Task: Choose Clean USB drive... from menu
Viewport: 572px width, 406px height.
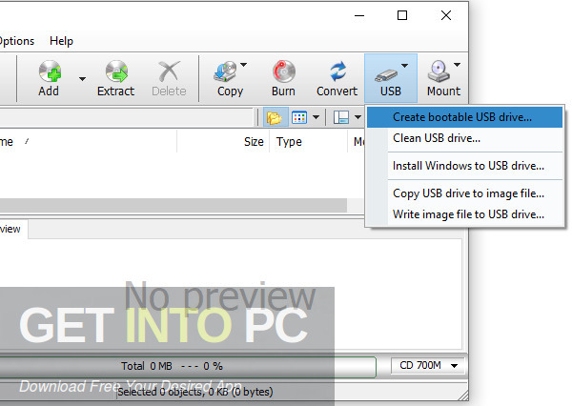Action: [x=464, y=138]
